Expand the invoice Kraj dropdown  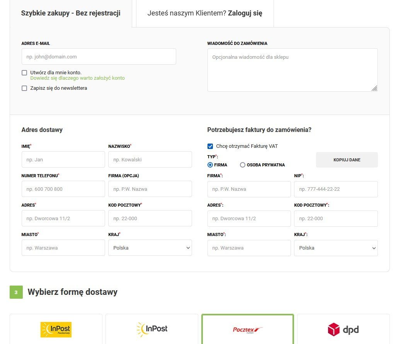coord(336,248)
